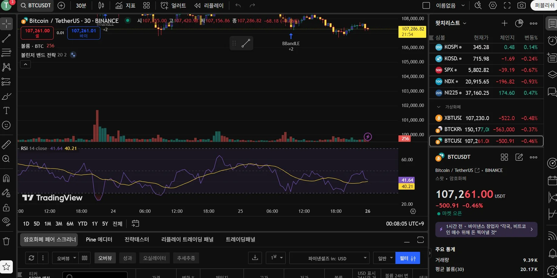Open the BTCUSDT detail edit note icon

click(519, 157)
